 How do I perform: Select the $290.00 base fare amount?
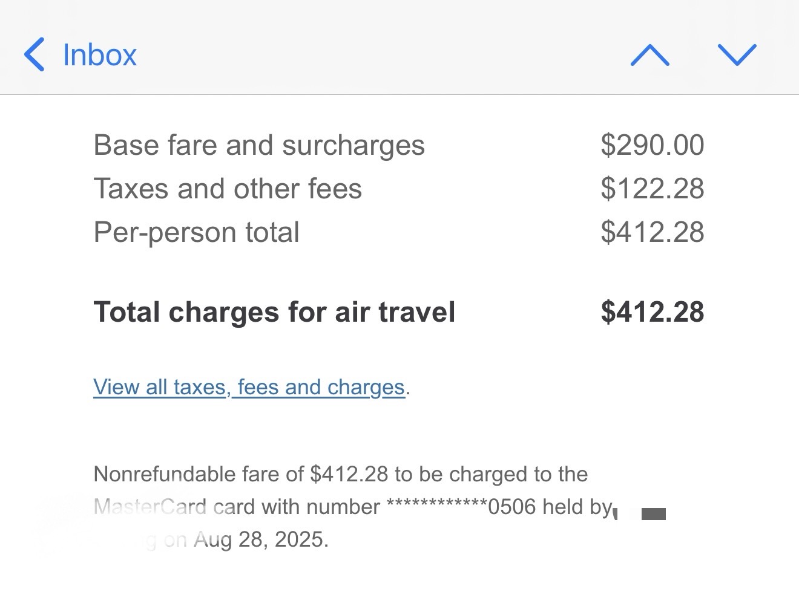point(652,146)
